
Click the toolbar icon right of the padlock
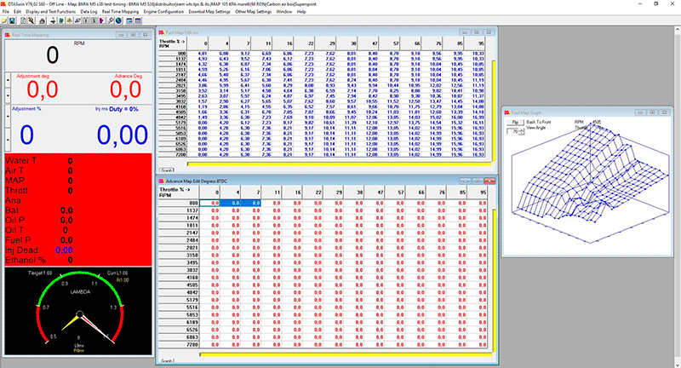pyautogui.click(x=53, y=20)
